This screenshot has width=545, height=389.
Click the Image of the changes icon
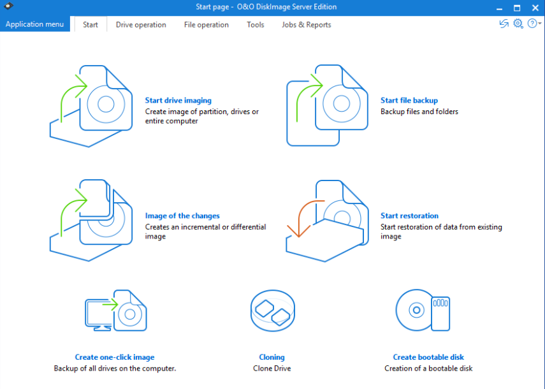click(x=91, y=220)
